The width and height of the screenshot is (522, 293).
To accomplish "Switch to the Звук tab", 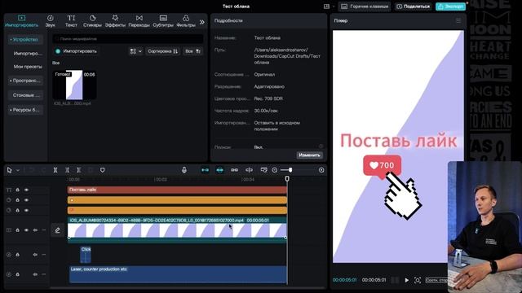I will (51, 21).
